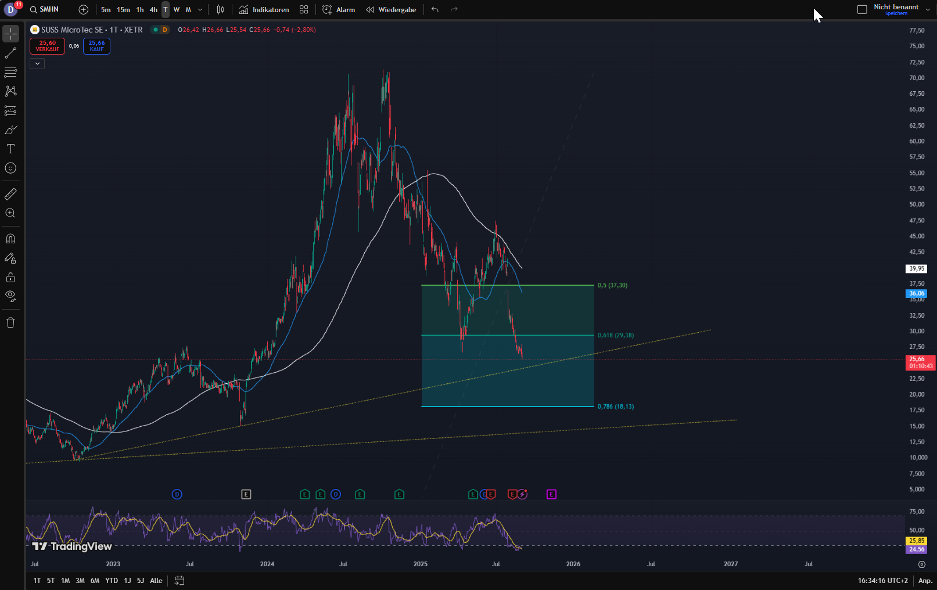937x590 pixels.
Task: Open the Indikatoren menu
Action: click(264, 10)
